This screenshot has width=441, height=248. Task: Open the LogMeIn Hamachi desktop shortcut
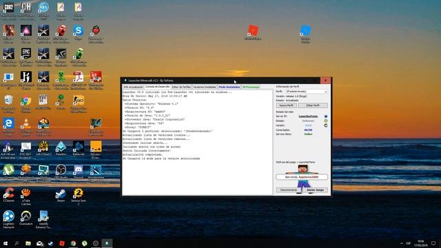point(9,219)
